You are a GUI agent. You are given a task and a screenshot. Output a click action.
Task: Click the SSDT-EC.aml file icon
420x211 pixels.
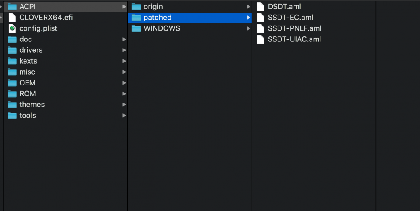260,18
